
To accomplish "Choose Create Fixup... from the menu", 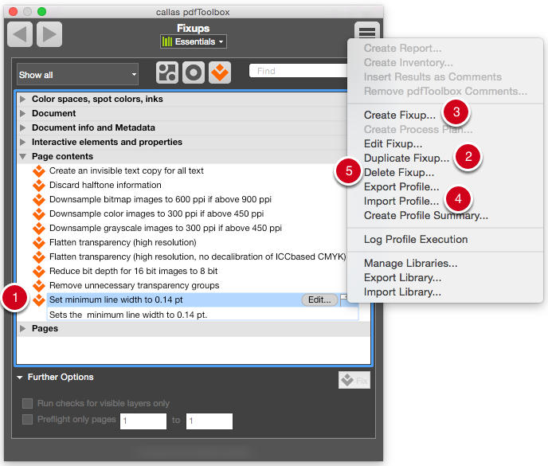I will (x=400, y=115).
